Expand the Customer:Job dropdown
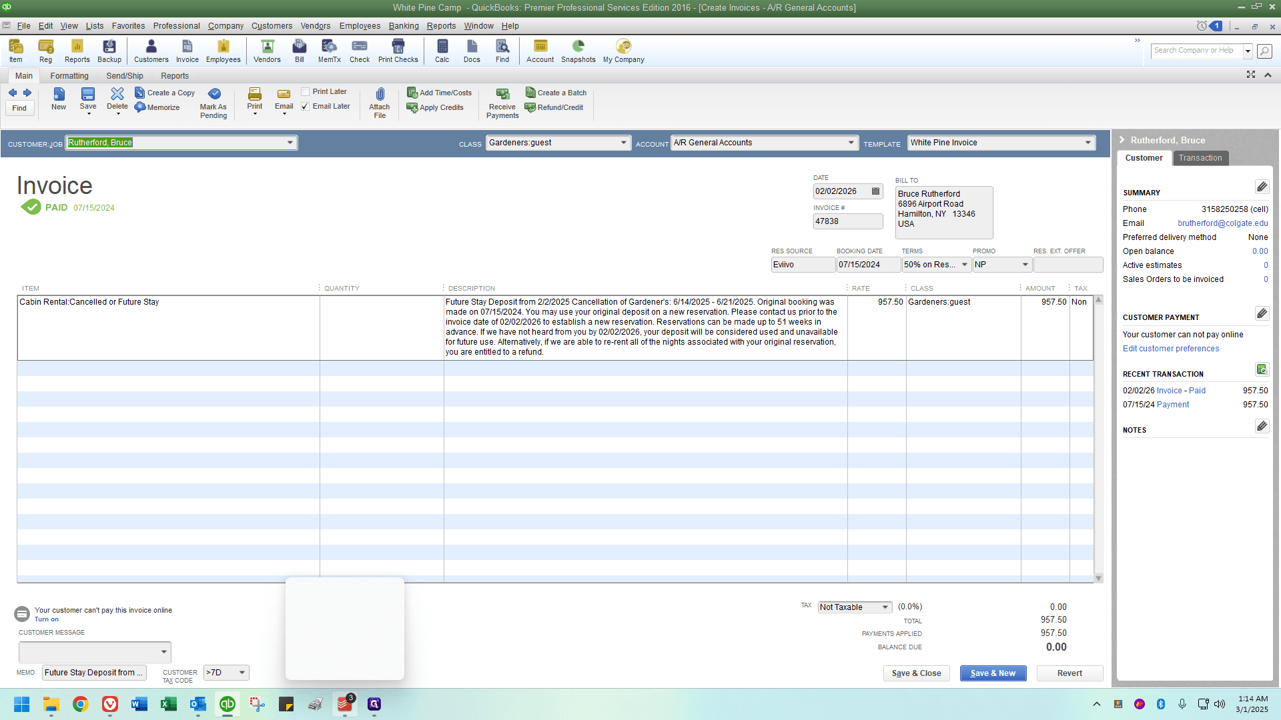The width and height of the screenshot is (1281, 720). click(x=290, y=143)
